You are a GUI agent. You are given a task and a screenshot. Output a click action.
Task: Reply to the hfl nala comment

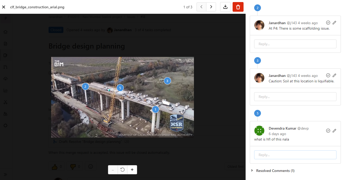(295, 155)
